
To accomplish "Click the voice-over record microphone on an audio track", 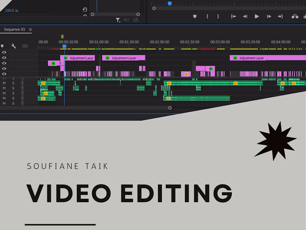I will pyautogui.click(x=22, y=82).
